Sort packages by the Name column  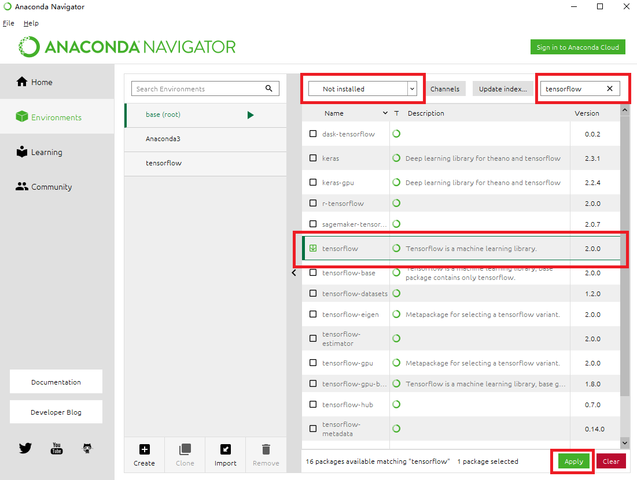[x=334, y=113]
